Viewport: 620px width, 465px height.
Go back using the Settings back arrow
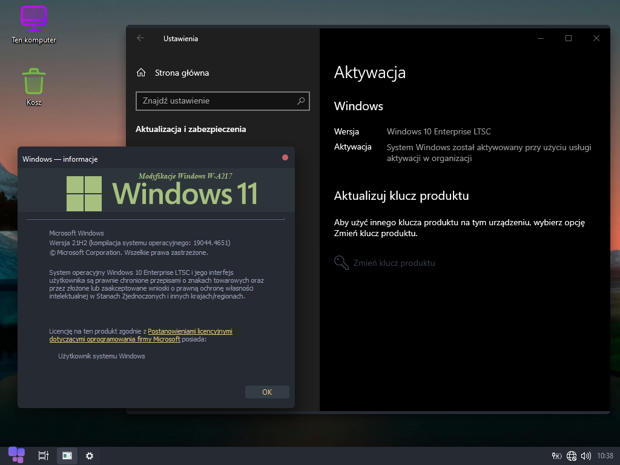140,38
